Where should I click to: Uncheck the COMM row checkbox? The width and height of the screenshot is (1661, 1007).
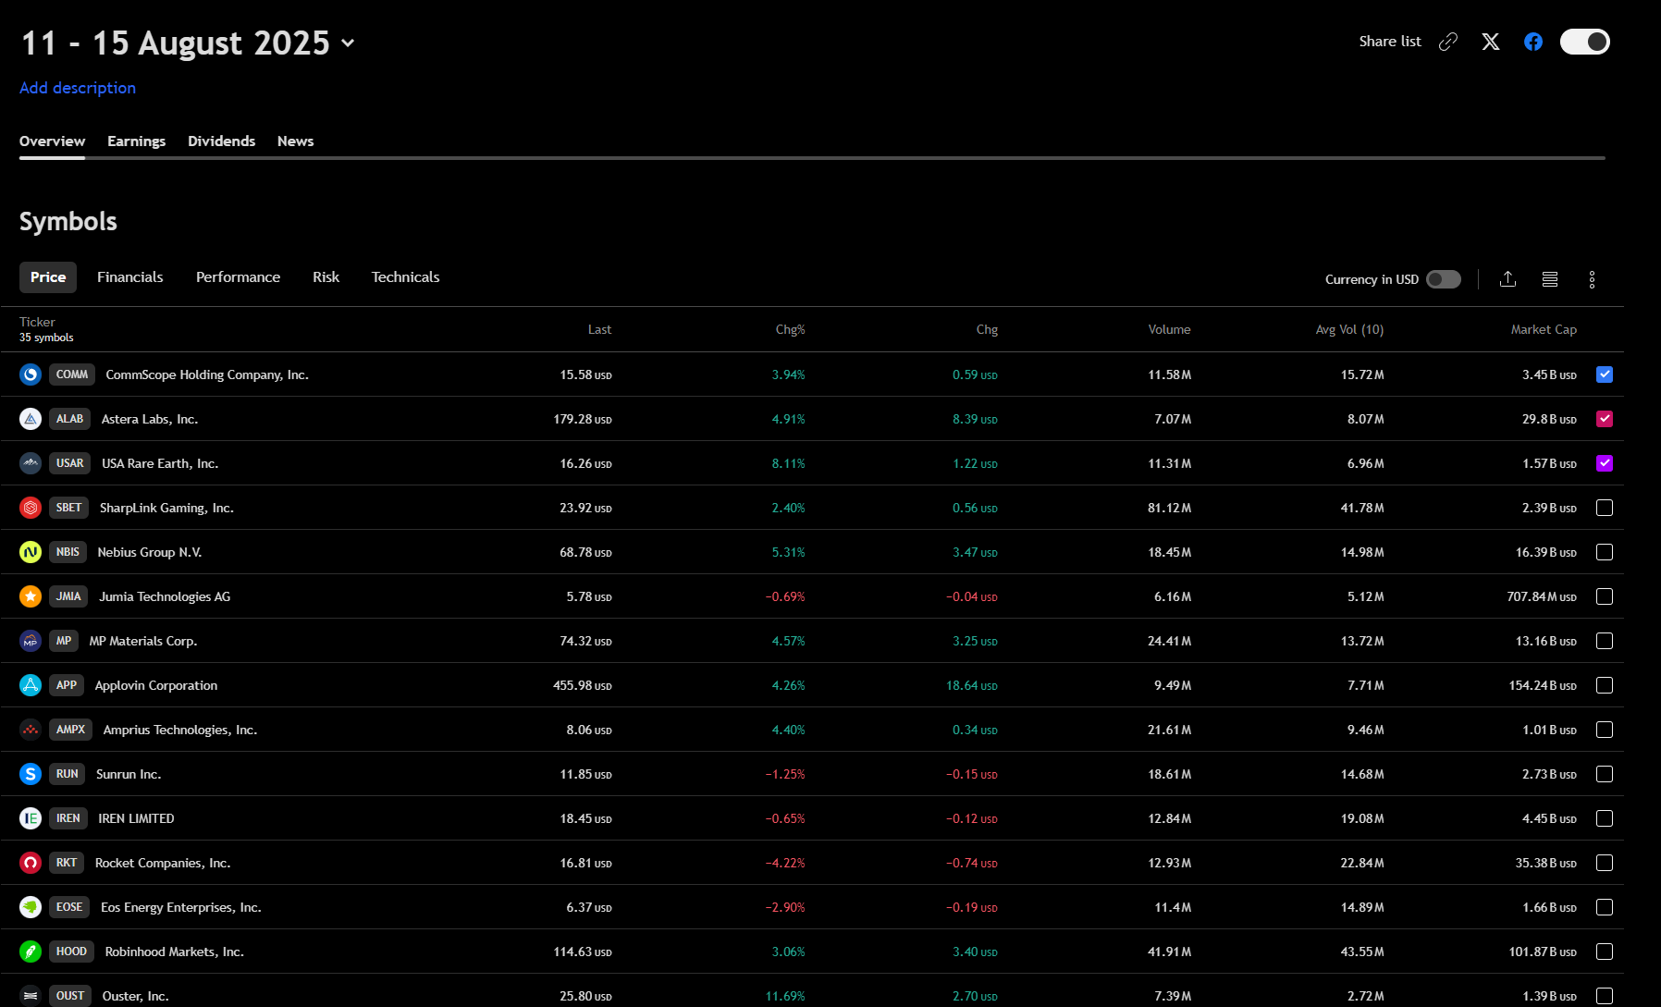[1605, 375]
